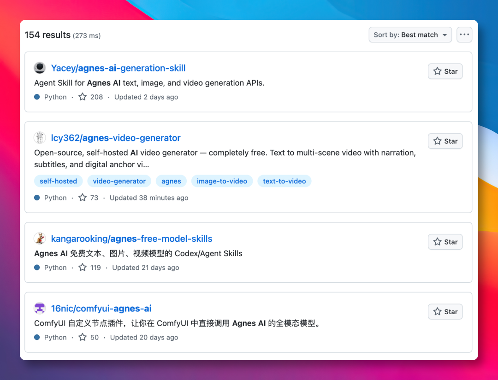Open kangarooking/agnes-free-model-skills repository link
The image size is (498, 380).
[x=131, y=239]
